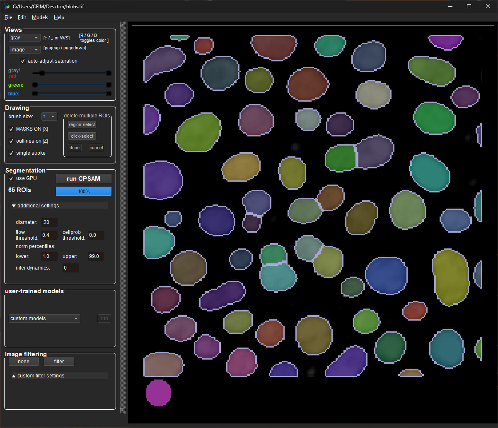Toggle auto-adjust saturation checkbox
This screenshot has height=428, width=498.
click(23, 61)
